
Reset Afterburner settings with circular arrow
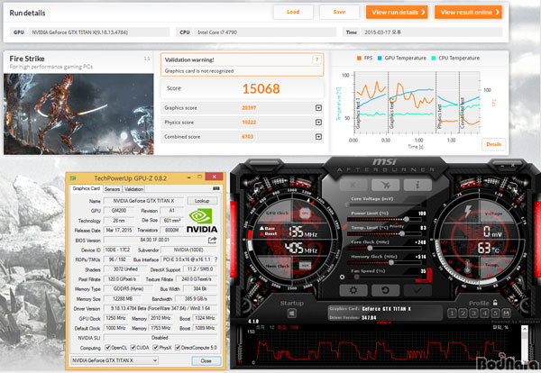(385, 290)
